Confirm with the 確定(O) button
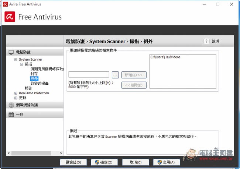The height and width of the screenshot is (169, 240). tap(104, 162)
